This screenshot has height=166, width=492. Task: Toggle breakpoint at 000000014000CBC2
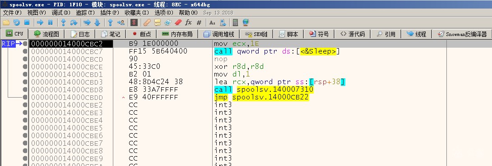[x=25, y=44]
